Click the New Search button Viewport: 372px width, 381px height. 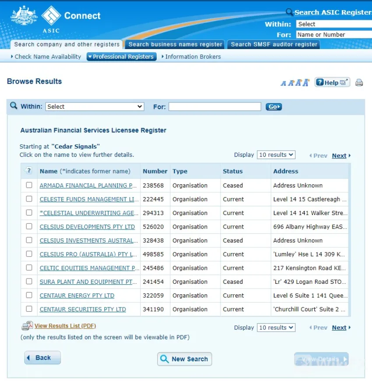[x=185, y=359]
